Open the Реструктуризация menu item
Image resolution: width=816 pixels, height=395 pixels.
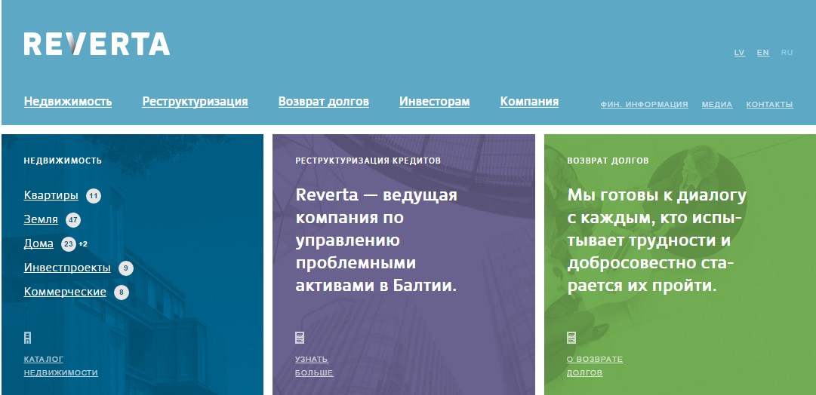195,102
